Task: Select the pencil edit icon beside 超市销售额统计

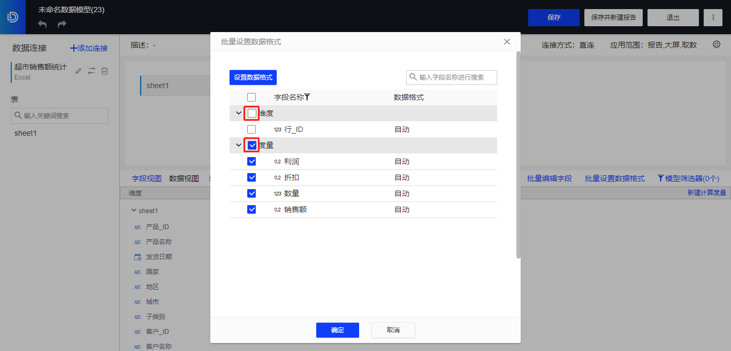Action: (77, 70)
